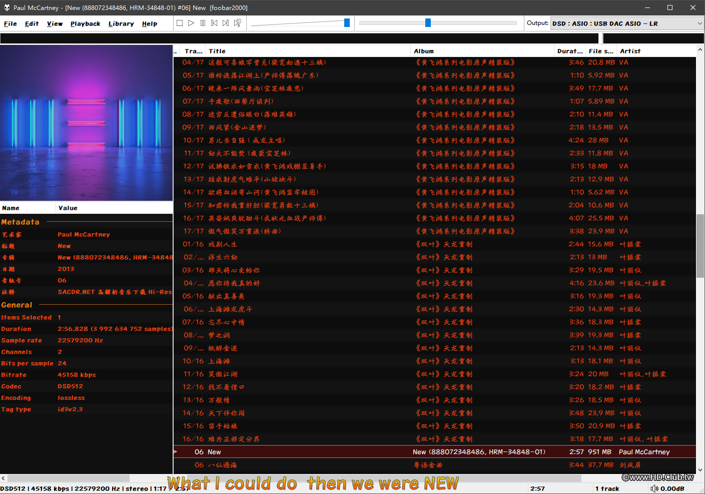Viewport: 705px width, 494px height.
Task: Click the 2013 date value
Action: coord(66,269)
